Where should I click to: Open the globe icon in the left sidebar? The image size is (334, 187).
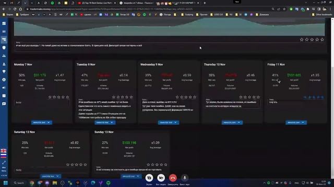pos(4,79)
